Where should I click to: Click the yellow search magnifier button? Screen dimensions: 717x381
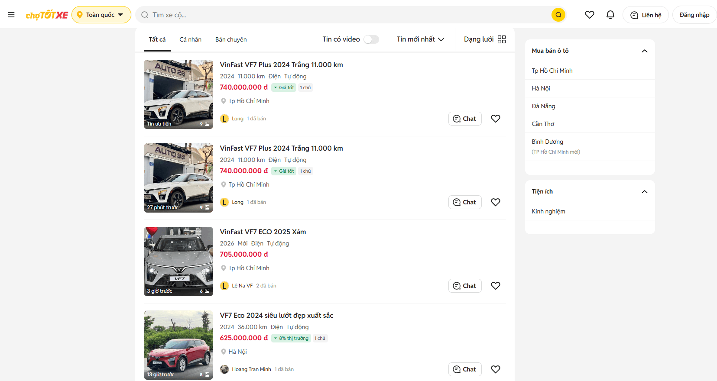(558, 15)
